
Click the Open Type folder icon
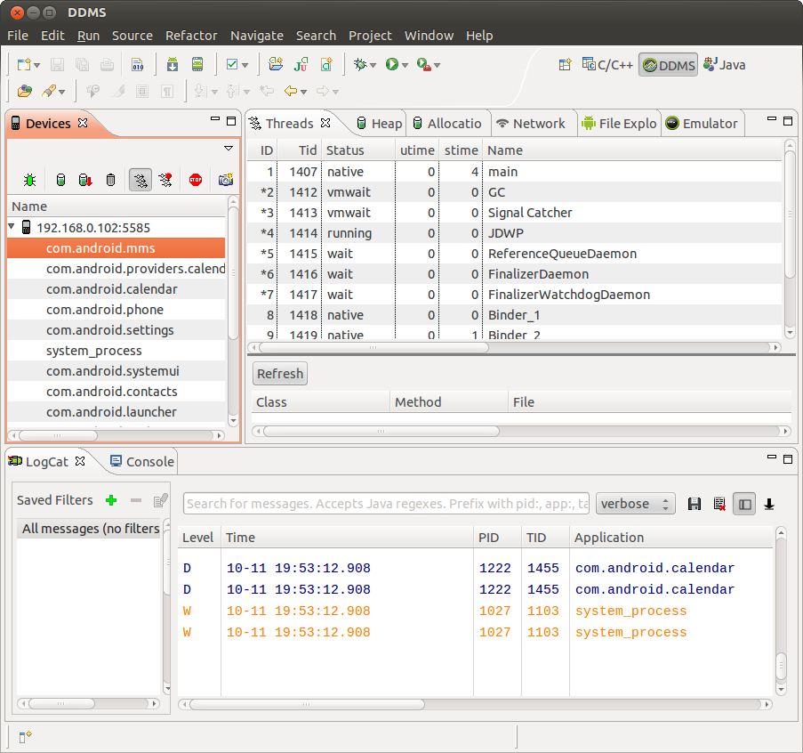[25, 92]
